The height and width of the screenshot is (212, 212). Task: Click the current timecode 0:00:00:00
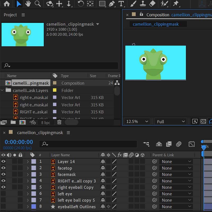point(19,142)
